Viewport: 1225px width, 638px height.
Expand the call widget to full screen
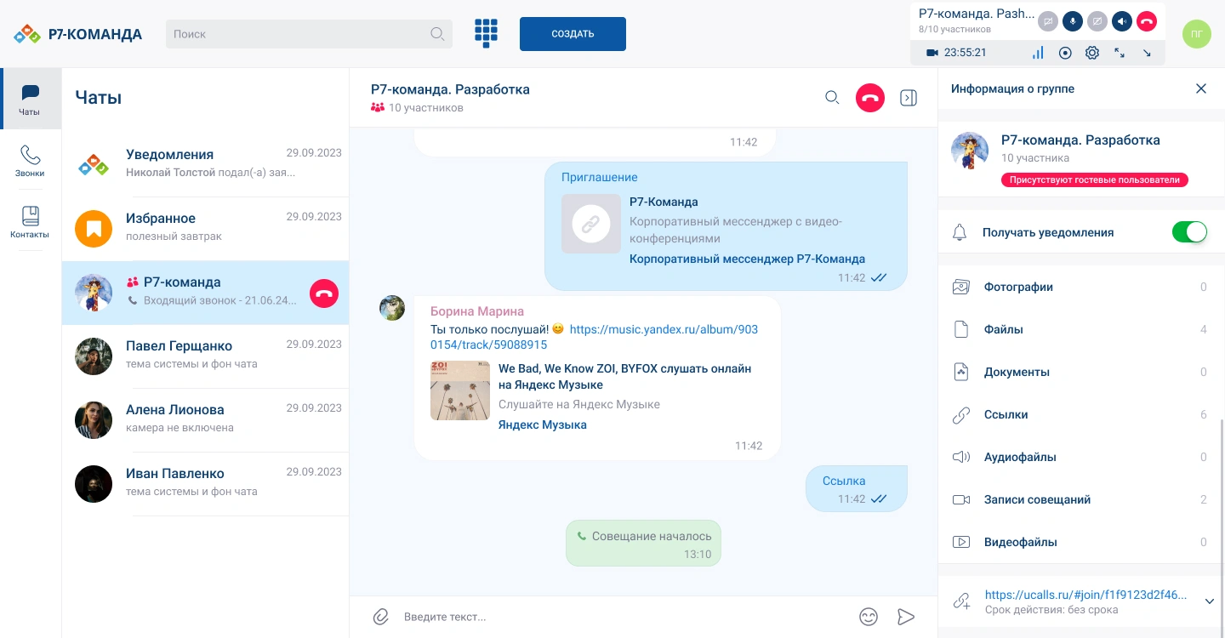[1120, 53]
